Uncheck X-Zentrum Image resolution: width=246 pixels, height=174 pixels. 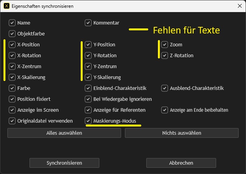(x=12, y=67)
